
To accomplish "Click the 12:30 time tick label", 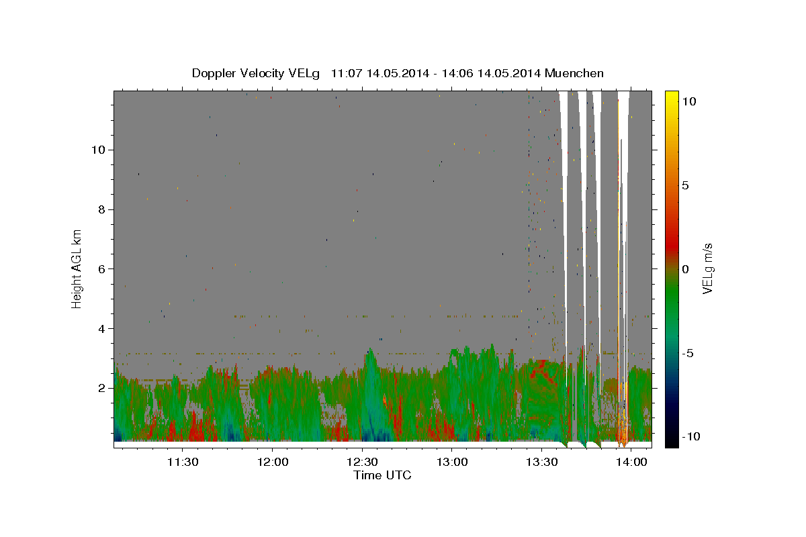I will [x=362, y=462].
